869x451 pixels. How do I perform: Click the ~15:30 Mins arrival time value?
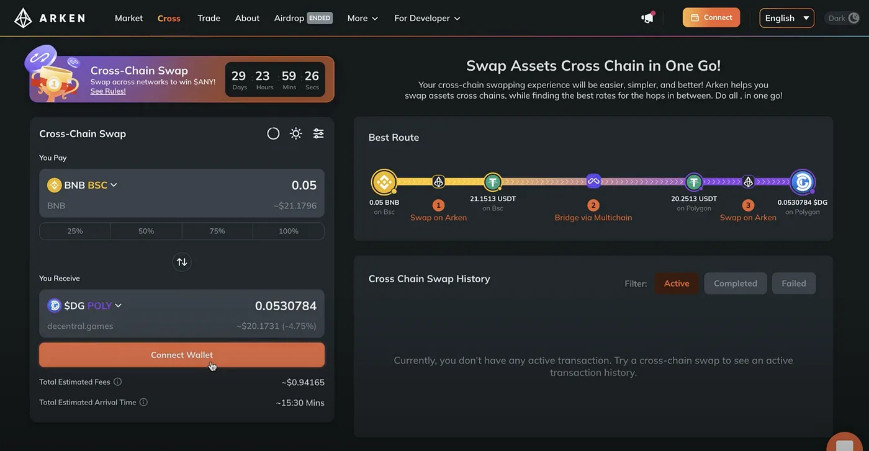point(300,403)
